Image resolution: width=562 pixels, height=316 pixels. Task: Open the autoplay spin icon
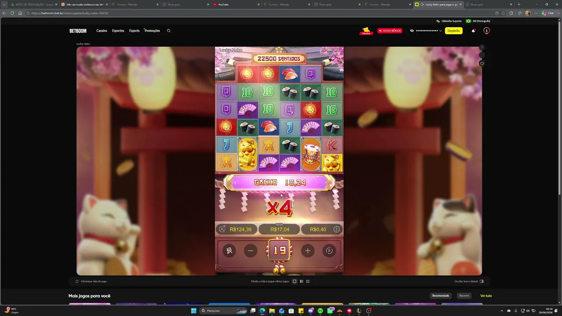click(329, 251)
